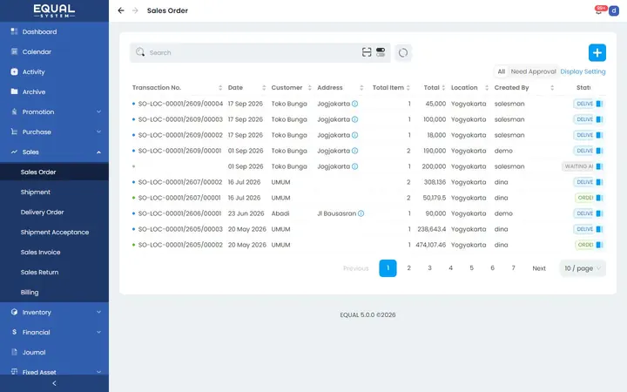Click address info icon for SO-LOC-00001/2609/00004

354,104
